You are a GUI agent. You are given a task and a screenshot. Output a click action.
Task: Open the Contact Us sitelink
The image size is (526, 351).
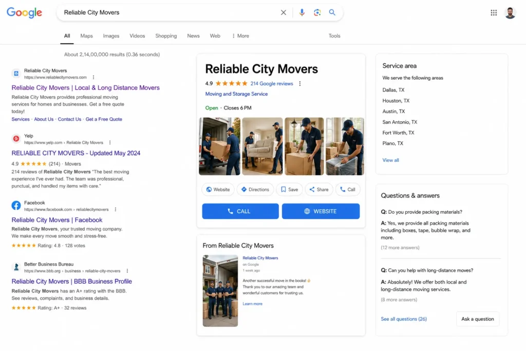pos(69,119)
